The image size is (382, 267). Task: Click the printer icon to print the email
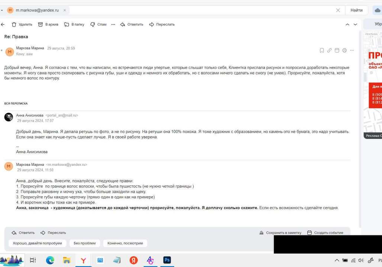344,50
